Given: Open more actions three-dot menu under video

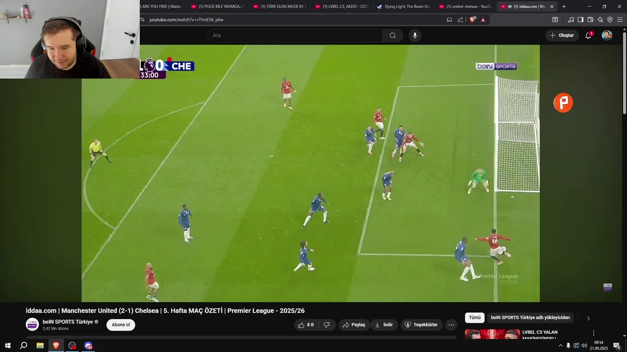Looking at the screenshot, I should 451,325.
